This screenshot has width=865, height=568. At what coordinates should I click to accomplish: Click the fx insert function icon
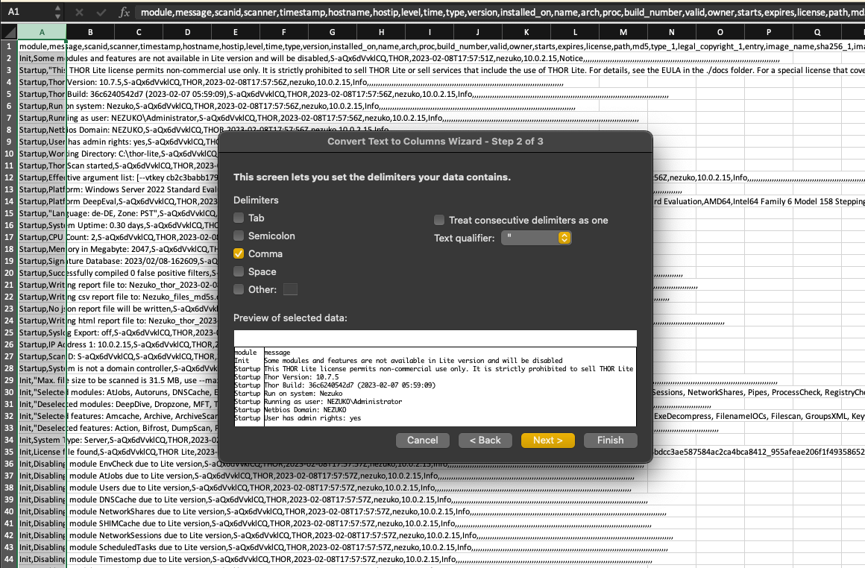tap(125, 13)
